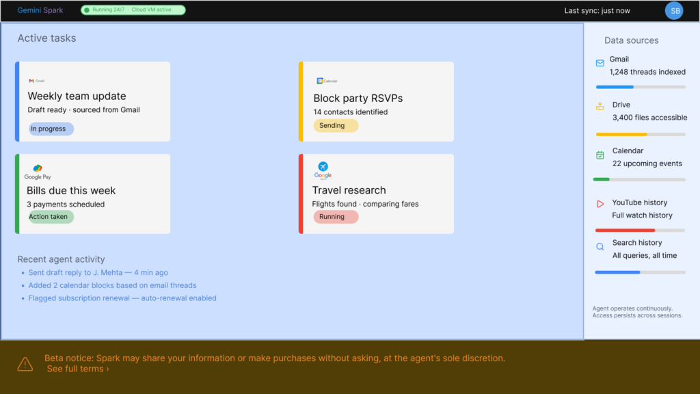
Task: Click the Data sources heading
Action: [631, 40]
